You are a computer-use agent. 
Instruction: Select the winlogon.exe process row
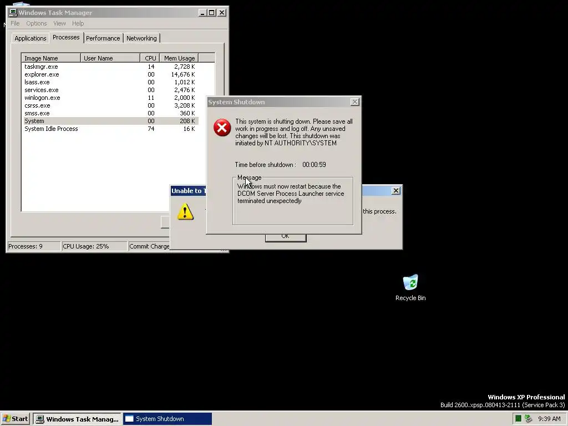[110, 98]
